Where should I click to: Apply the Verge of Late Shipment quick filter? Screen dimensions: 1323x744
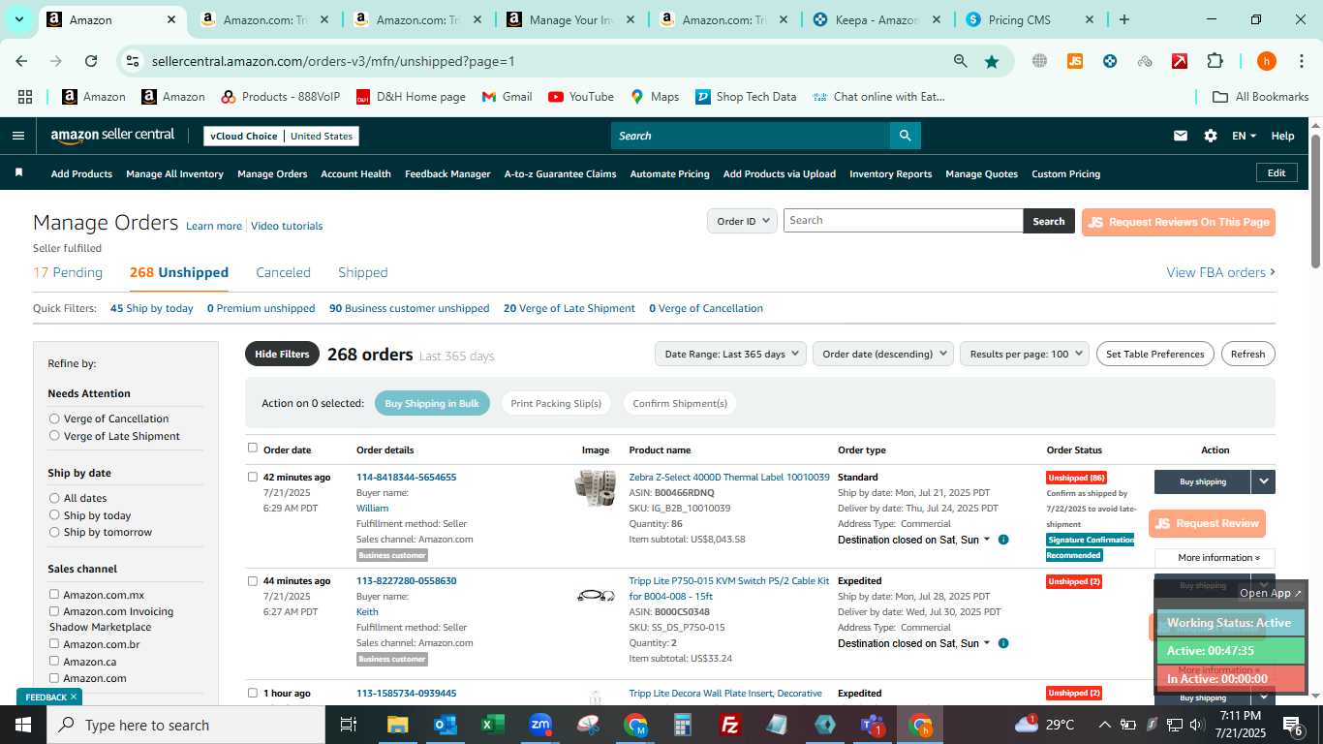pos(569,308)
